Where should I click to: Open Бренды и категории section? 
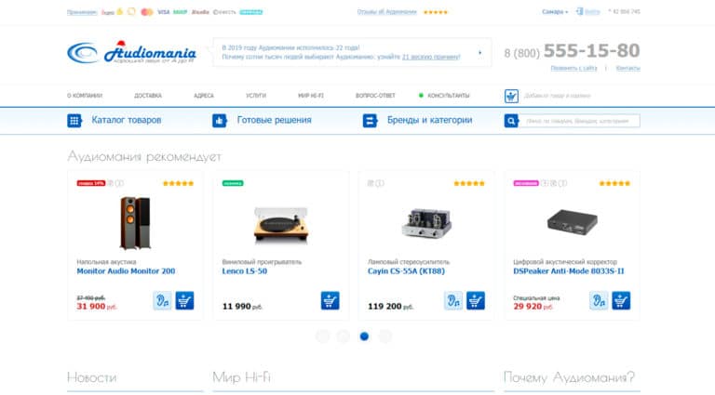pyautogui.click(x=429, y=120)
